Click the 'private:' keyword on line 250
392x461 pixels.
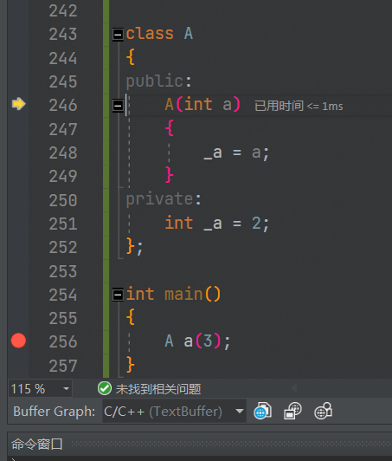coord(164,199)
